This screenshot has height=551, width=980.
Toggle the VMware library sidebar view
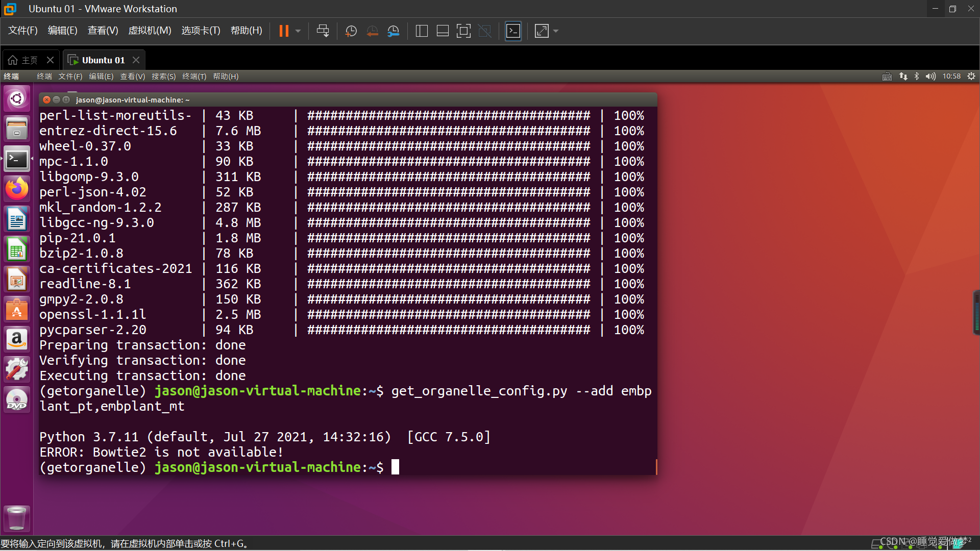(x=422, y=31)
